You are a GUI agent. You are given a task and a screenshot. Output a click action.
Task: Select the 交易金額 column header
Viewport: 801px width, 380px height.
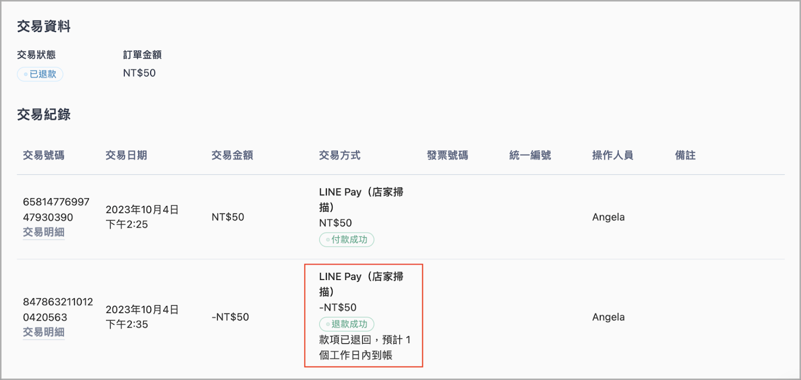(x=232, y=155)
